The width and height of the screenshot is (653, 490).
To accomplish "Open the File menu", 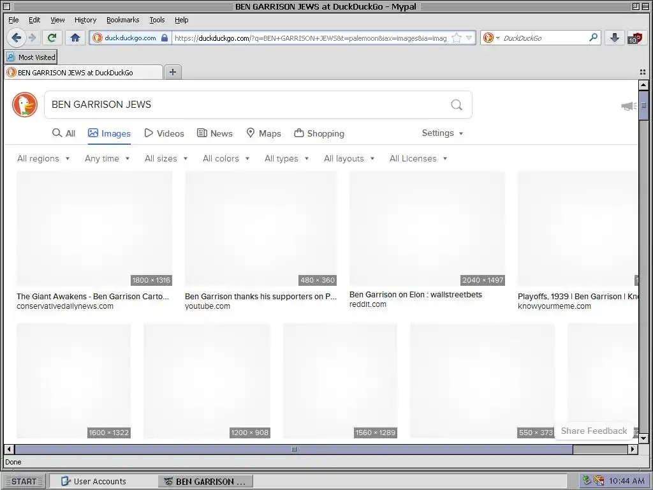I will coord(13,20).
